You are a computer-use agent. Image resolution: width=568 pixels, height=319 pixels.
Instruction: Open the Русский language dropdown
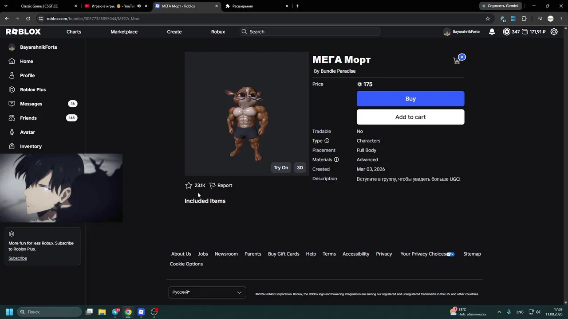coord(207,292)
